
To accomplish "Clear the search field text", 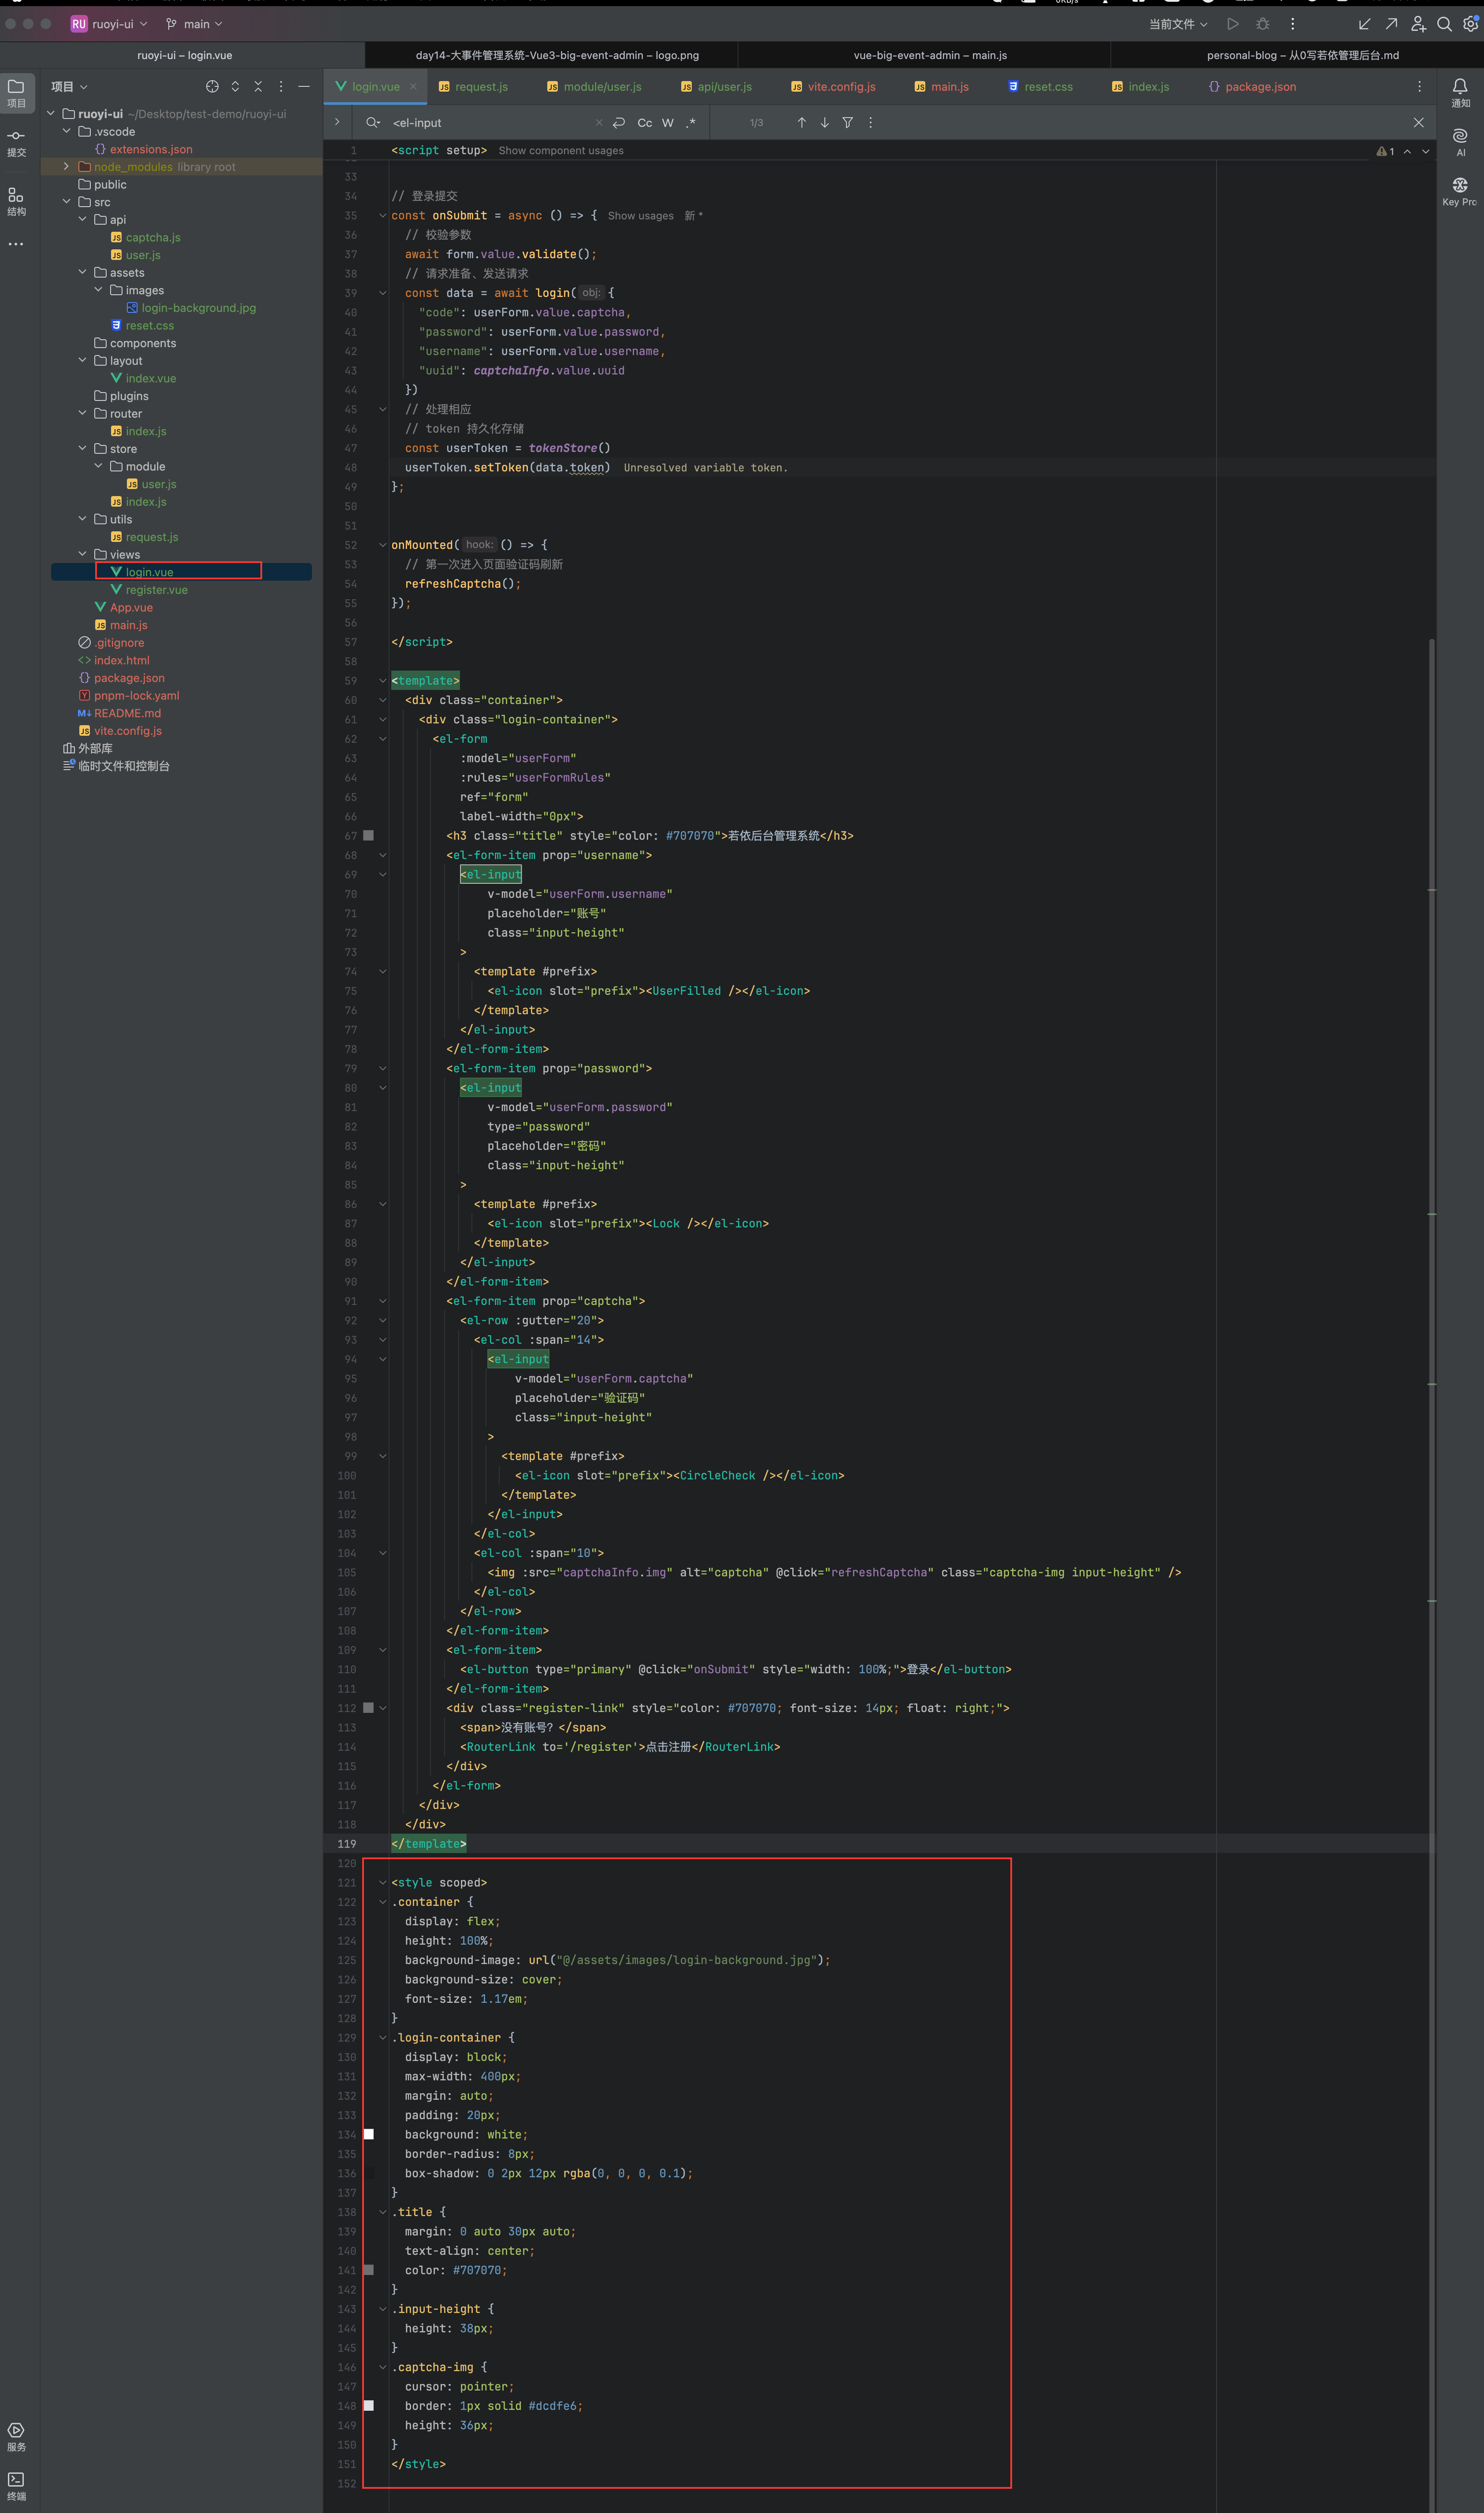I will click(x=599, y=123).
